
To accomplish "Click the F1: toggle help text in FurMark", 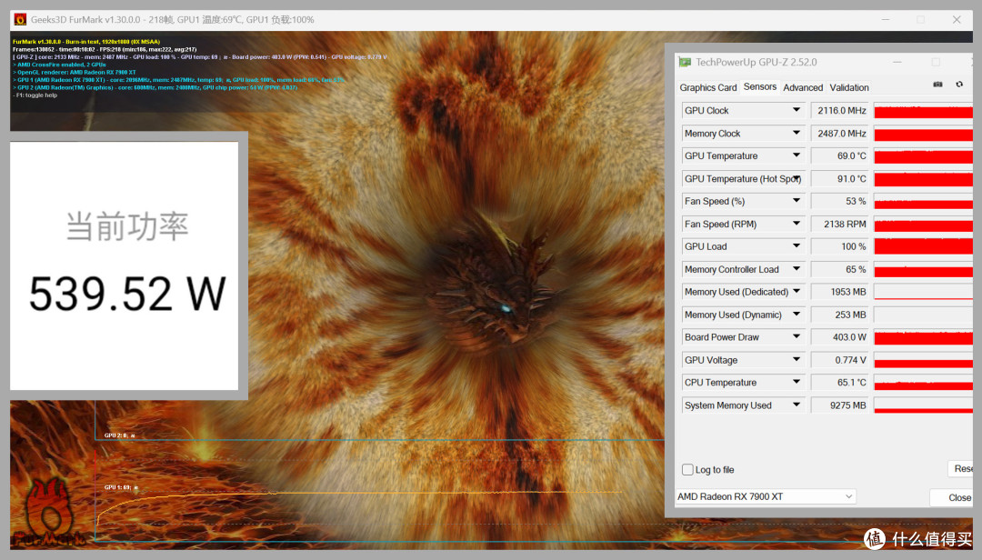I will tap(36, 95).
